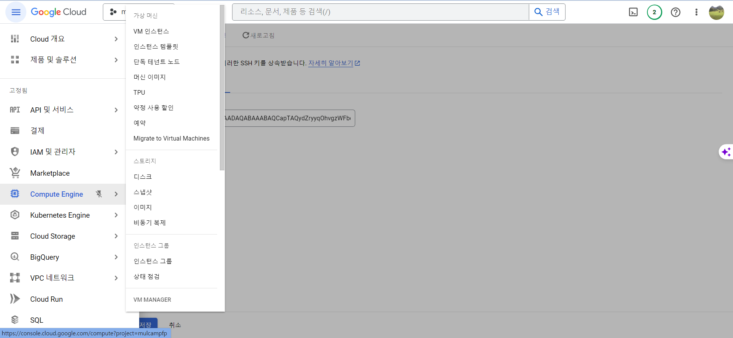The height and width of the screenshot is (338, 733).
Task: Click the Gemini sparkle assistant icon
Action: [726, 152]
